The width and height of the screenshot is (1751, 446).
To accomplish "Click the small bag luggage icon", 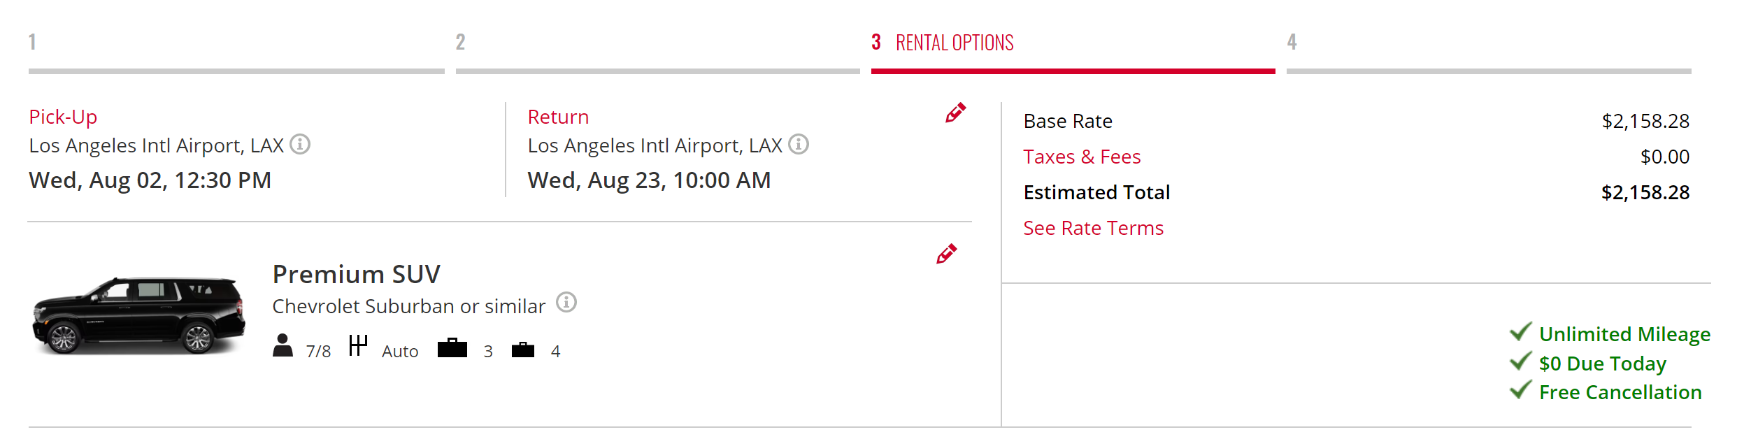I will pos(523,350).
